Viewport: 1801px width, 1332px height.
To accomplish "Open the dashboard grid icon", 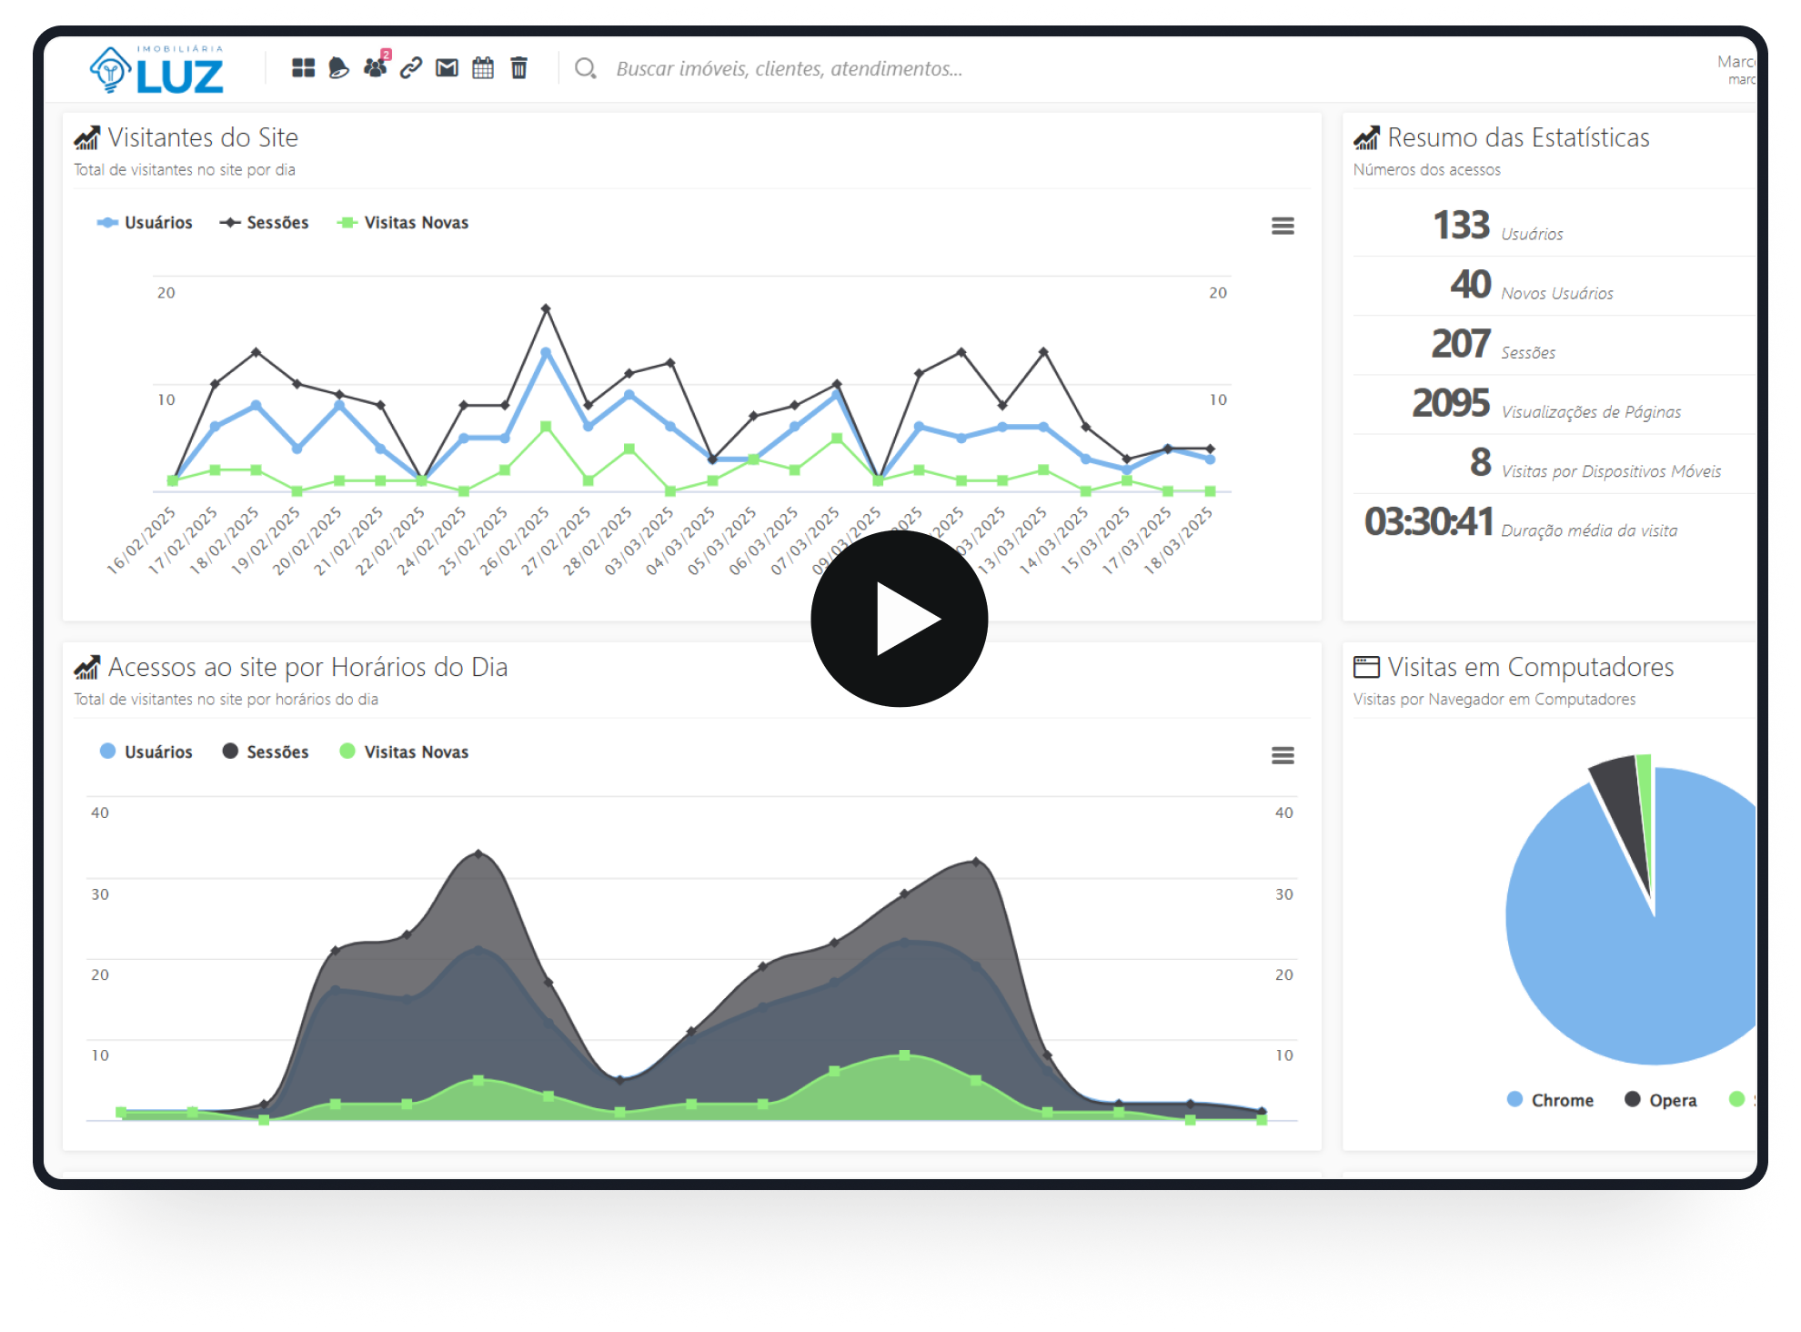I will [303, 68].
